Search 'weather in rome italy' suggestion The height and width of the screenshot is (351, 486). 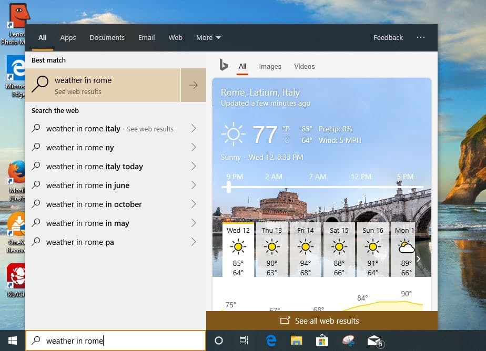(110, 129)
